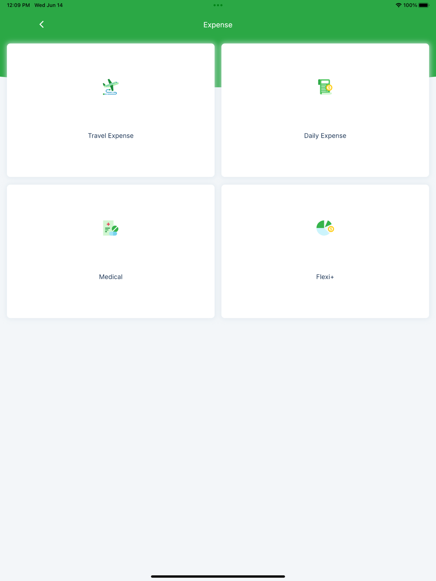Open the Medical prescription icon
The image size is (436, 581).
pos(111,228)
